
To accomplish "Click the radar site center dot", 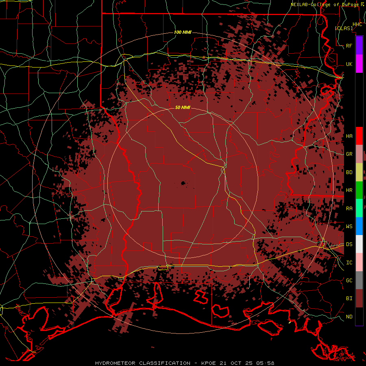I will [183, 183].
